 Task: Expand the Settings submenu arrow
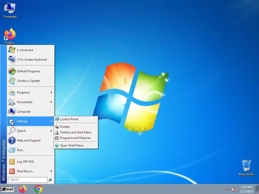click(x=51, y=121)
